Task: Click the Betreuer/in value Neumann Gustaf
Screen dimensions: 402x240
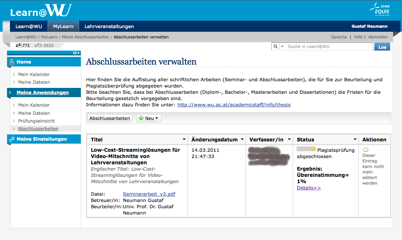Action: coord(143,200)
